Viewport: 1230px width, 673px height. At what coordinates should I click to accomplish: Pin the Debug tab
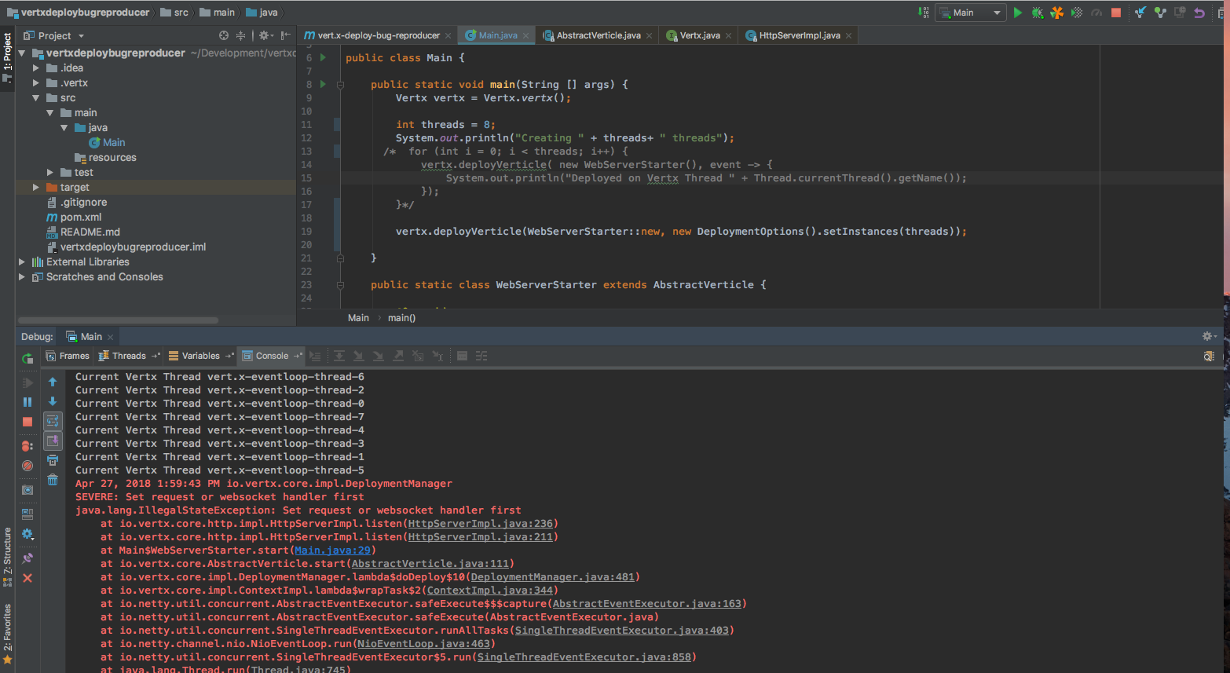(27, 558)
